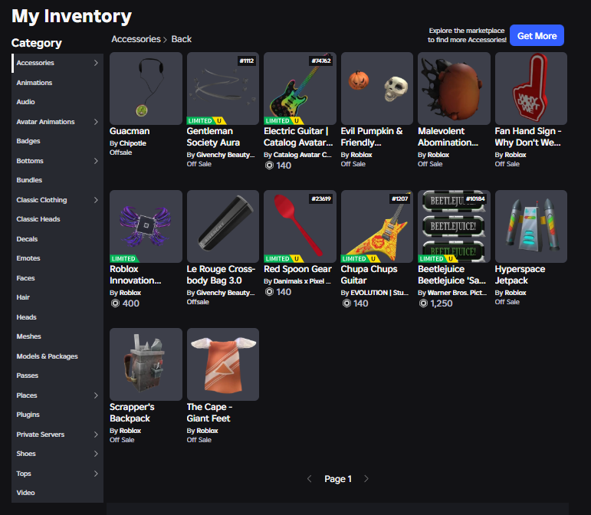Click the Get More button
Image resolution: width=591 pixels, height=515 pixels.
pyautogui.click(x=537, y=35)
